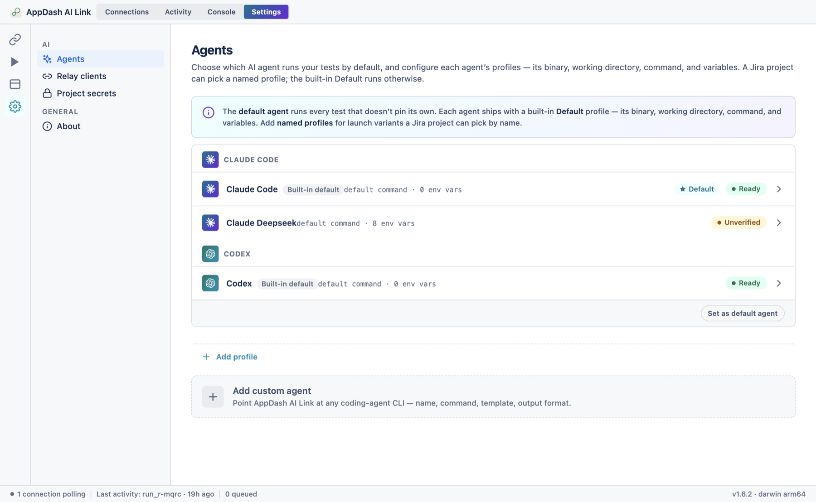The image size is (816, 502).
Task: Click the Built-in default tag on Claude Code
Action: click(313, 190)
